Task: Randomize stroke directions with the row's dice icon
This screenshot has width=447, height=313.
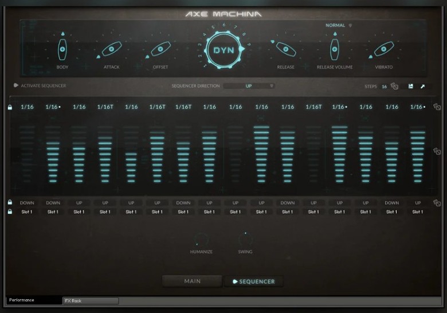Action: tap(437, 203)
